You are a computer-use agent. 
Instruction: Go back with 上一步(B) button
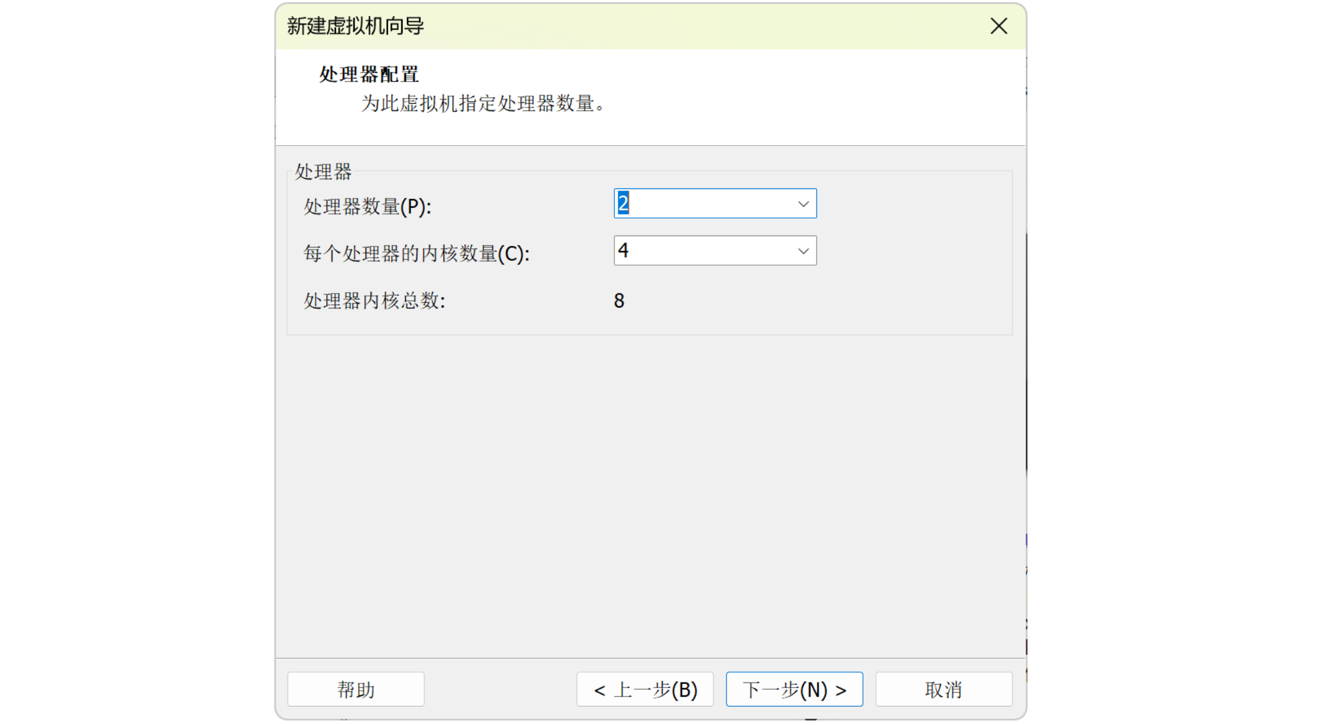pyautogui.click(x=644, y=689)
